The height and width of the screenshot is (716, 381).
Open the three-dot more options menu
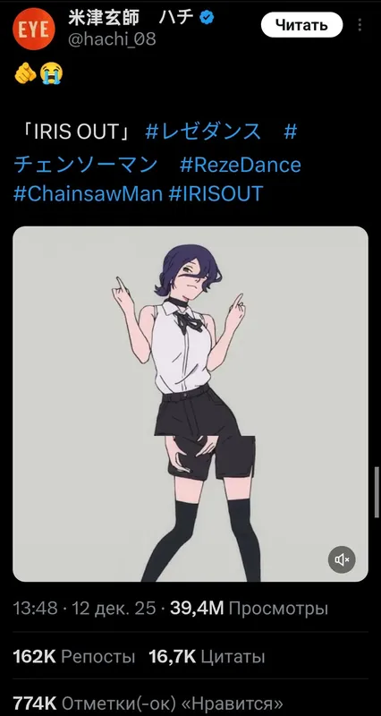360,25
